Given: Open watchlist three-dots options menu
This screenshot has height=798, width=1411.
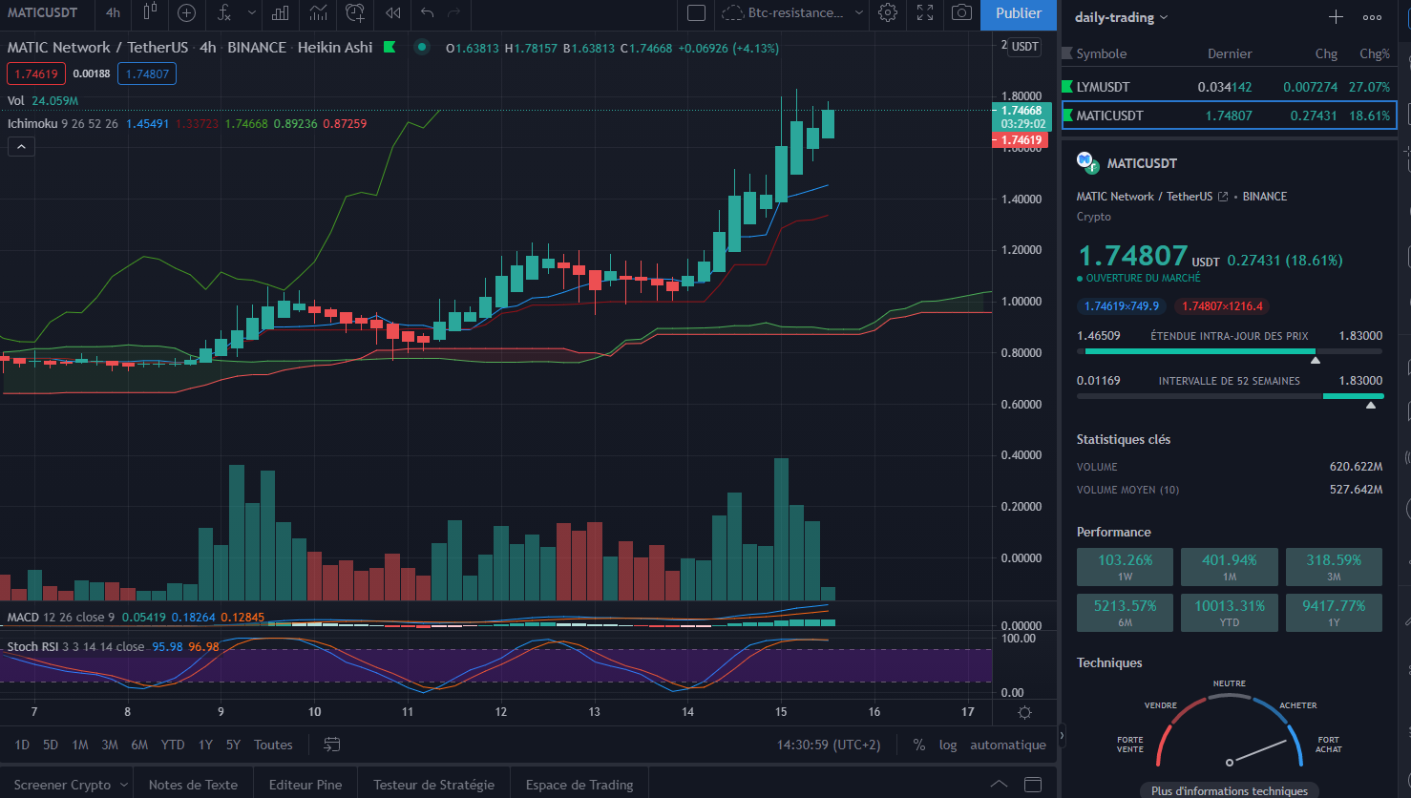Looking at the screenshot, I should pyautogui.click(x=1372, y=17).
